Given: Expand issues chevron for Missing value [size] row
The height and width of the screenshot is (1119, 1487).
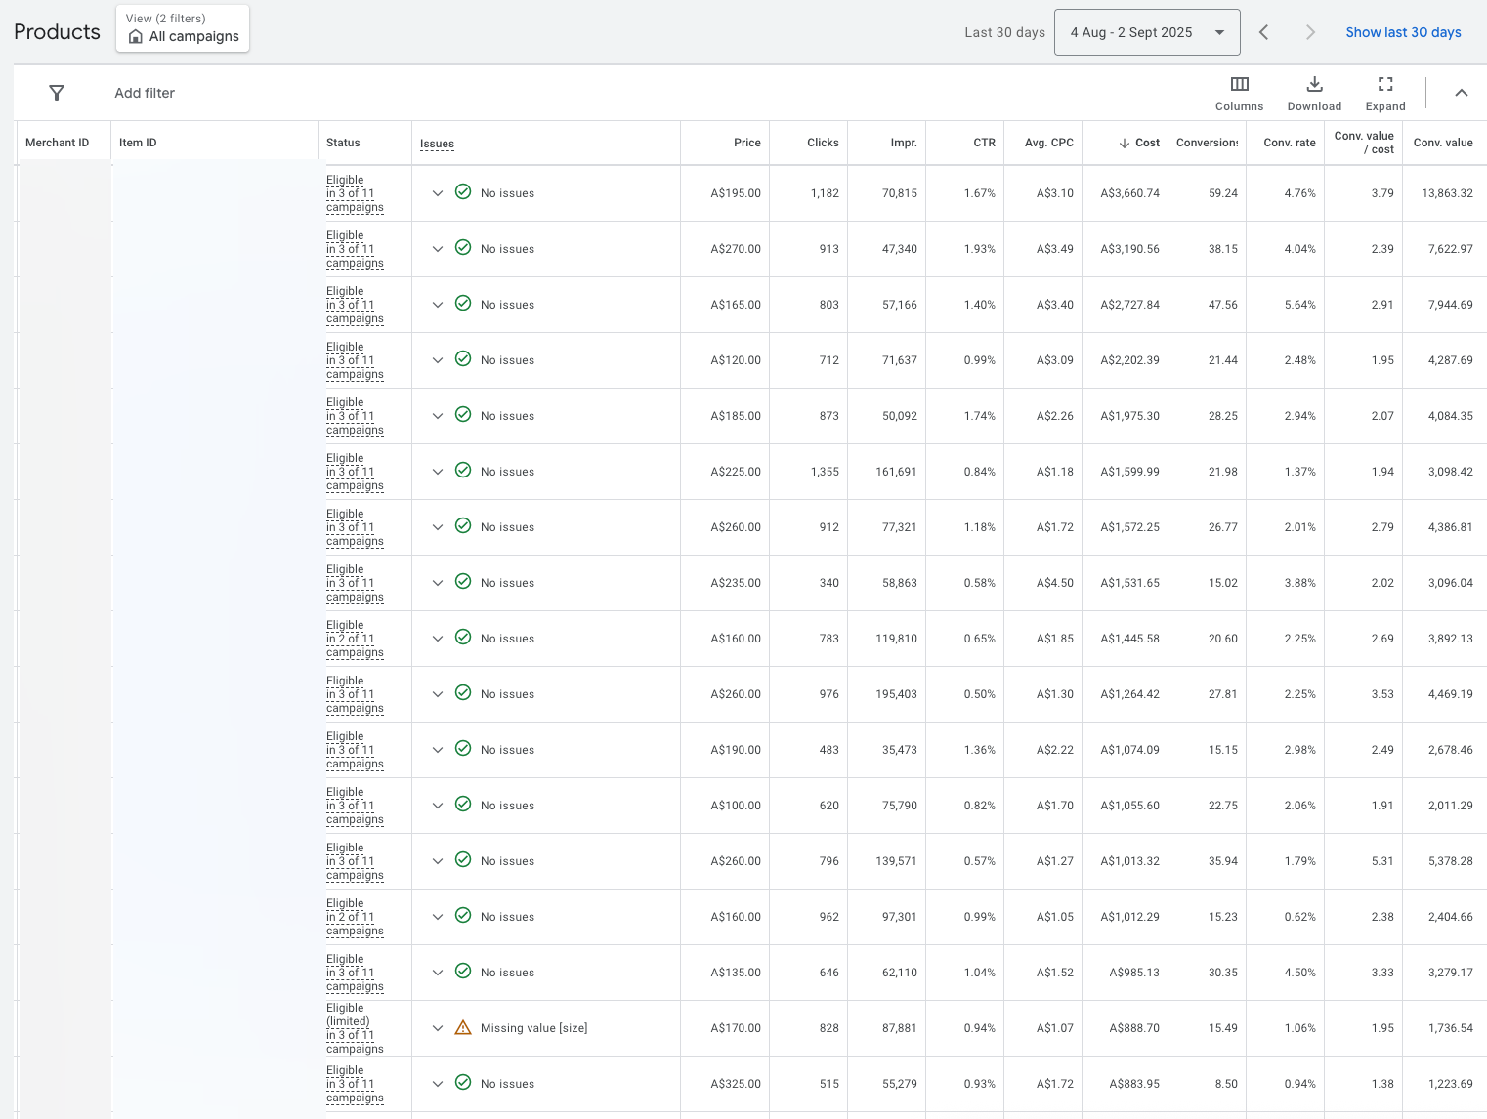Looking at the screenshot, I should tap(438, 1028).
